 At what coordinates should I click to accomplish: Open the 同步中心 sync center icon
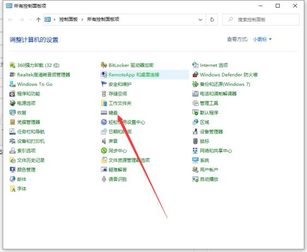click(x=104, y=150)
